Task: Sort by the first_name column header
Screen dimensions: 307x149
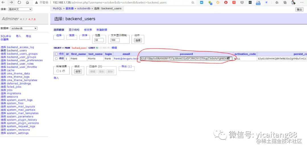Action: coord(78,54)
